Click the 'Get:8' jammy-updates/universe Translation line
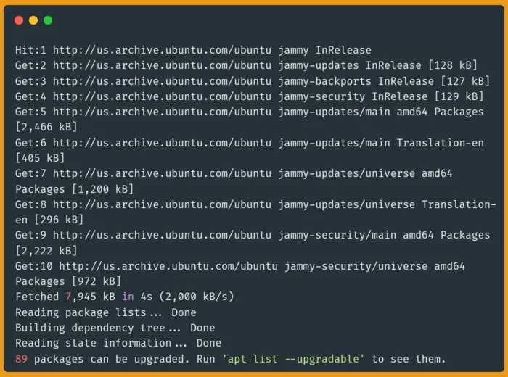508x377 pixels. (255, 204)
